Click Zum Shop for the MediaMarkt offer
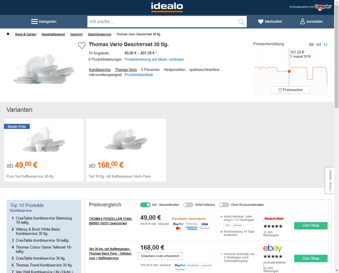Screen dimensions: 339x273 click(311, 225)
